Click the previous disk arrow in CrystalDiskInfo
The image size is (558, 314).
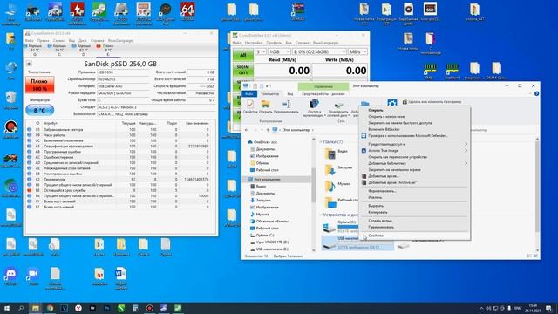pos(29,64)
